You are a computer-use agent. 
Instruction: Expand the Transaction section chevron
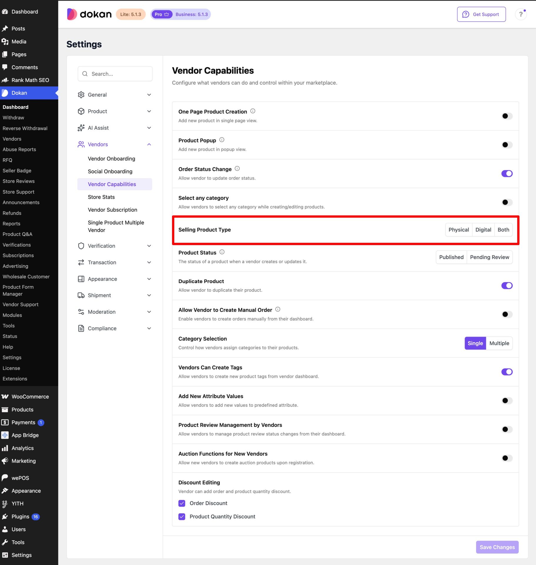[149, 262]
